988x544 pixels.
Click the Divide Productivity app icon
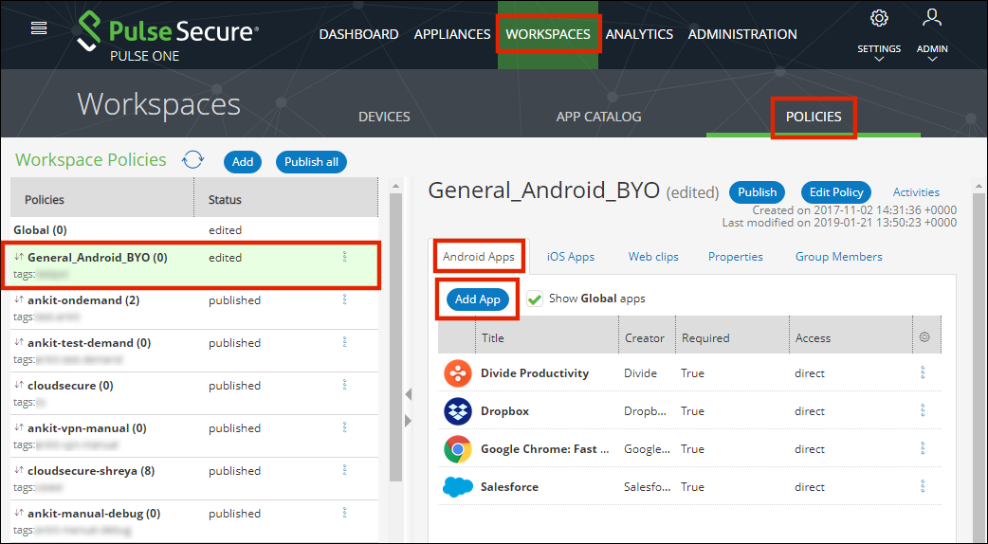[458, 373]
